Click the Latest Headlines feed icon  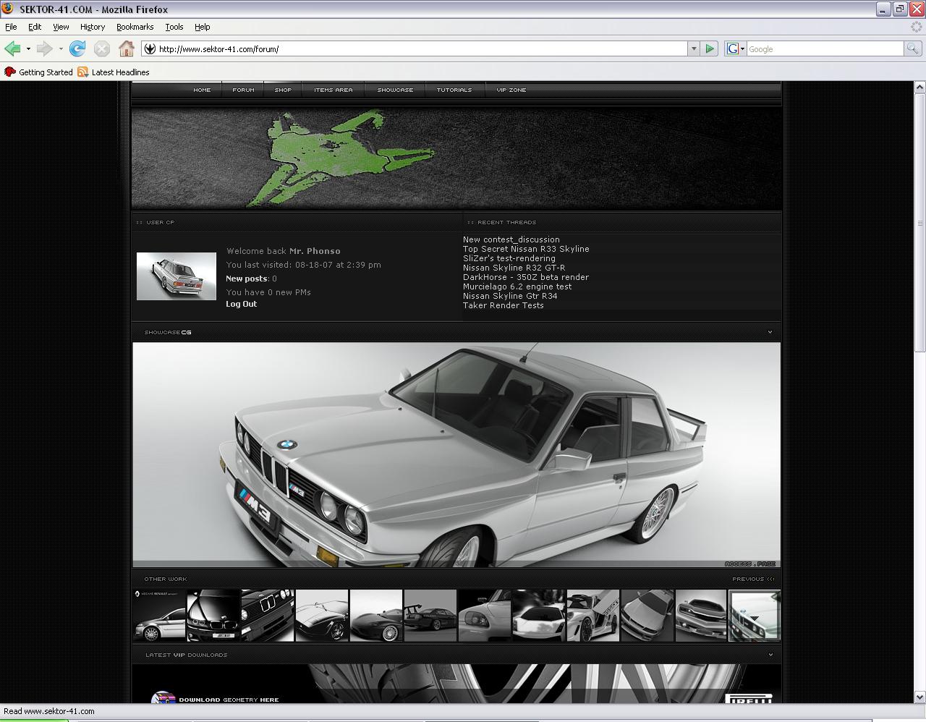pyautogui.click(x=82, y=72)
